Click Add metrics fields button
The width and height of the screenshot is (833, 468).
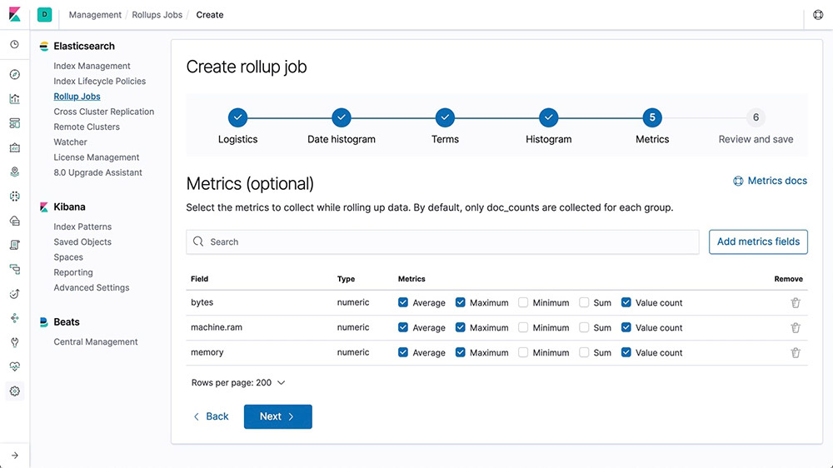[x=758, y=241]
